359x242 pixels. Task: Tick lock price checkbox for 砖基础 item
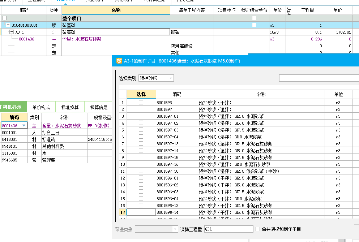pos(254,25)
